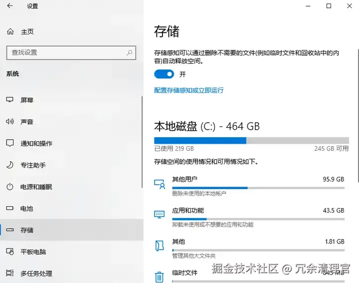Select 声音 in the sidebar
Viewport: 359px width, 283px height.
point(71,122)
